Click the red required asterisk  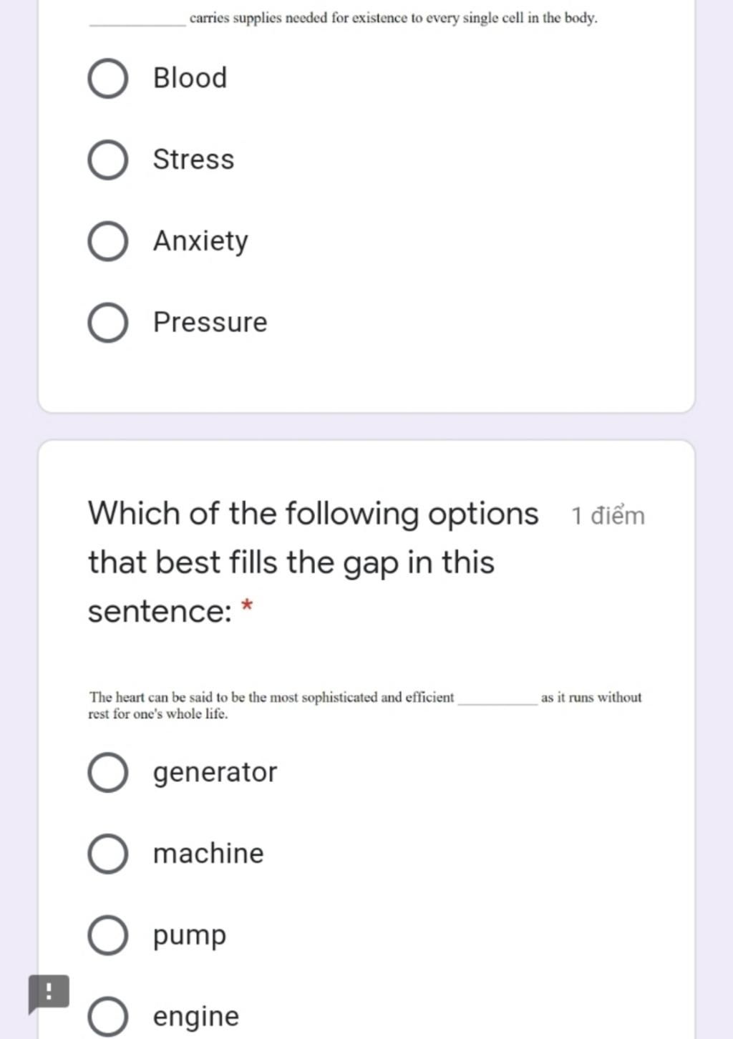(247, 607)
